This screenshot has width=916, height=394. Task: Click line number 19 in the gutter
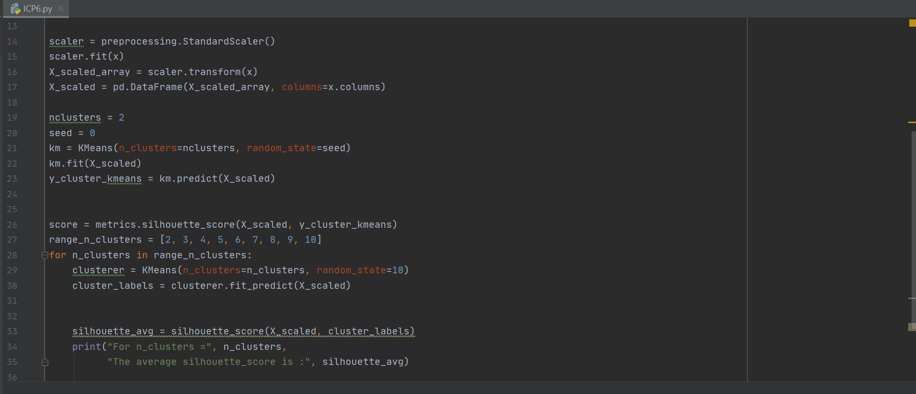(12, 118)
